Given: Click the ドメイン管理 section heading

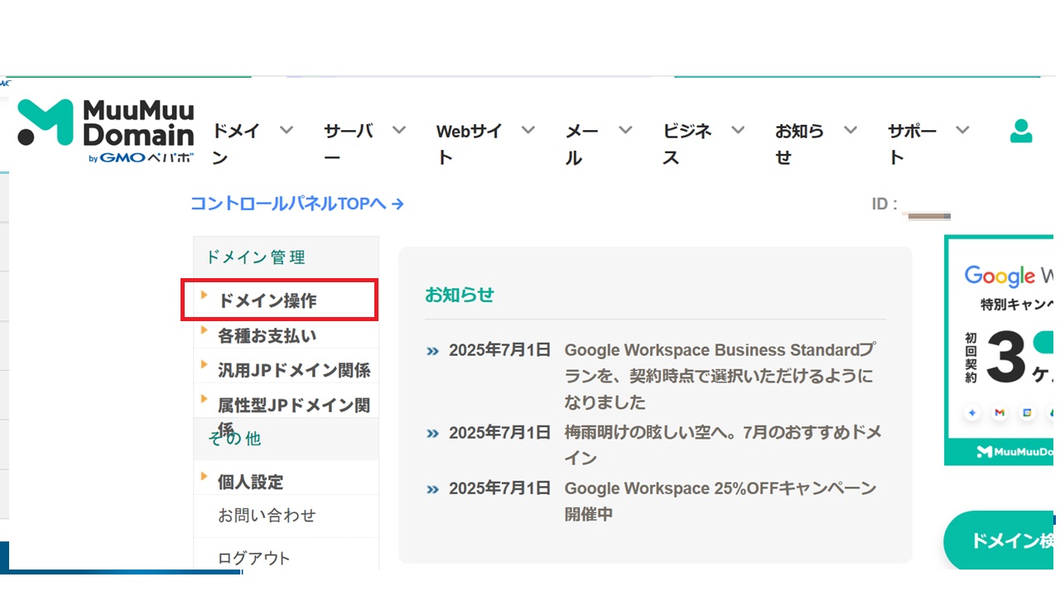Looking at the screenshot, I should (x=256, y=257).
